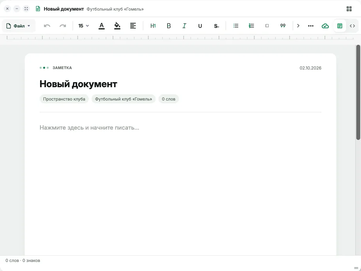Toggle underline formatting
The image size is (361, 271).
200,26
